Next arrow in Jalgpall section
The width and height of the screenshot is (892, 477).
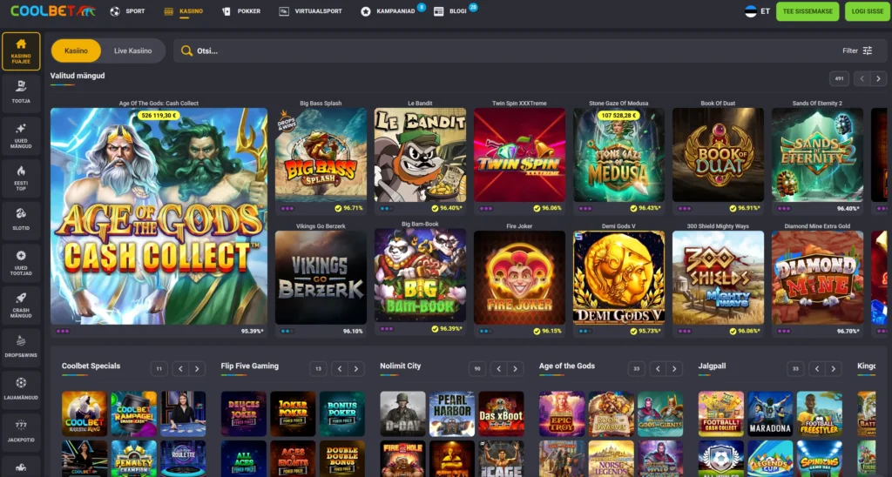pyautogui.click(x=834, y=369)
